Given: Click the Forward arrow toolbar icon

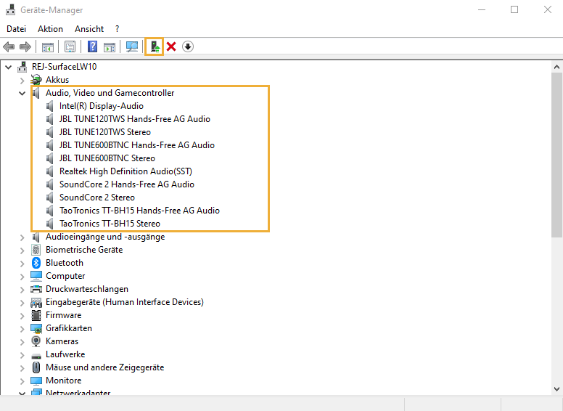Looking at the screenshot, I should pos(25,46).
